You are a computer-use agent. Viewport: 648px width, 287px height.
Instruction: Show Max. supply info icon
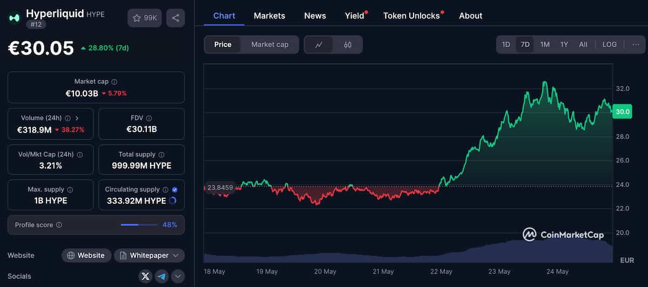pos(70,190)
